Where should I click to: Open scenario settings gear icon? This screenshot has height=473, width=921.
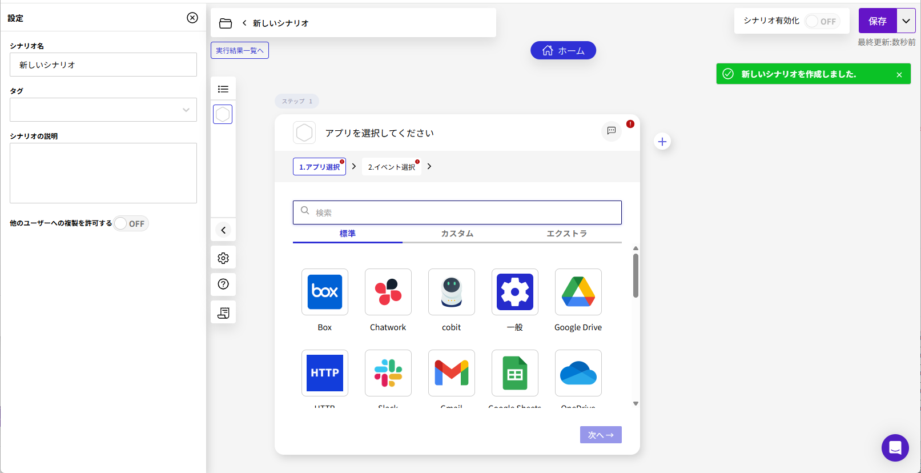[x=223, y=258]
